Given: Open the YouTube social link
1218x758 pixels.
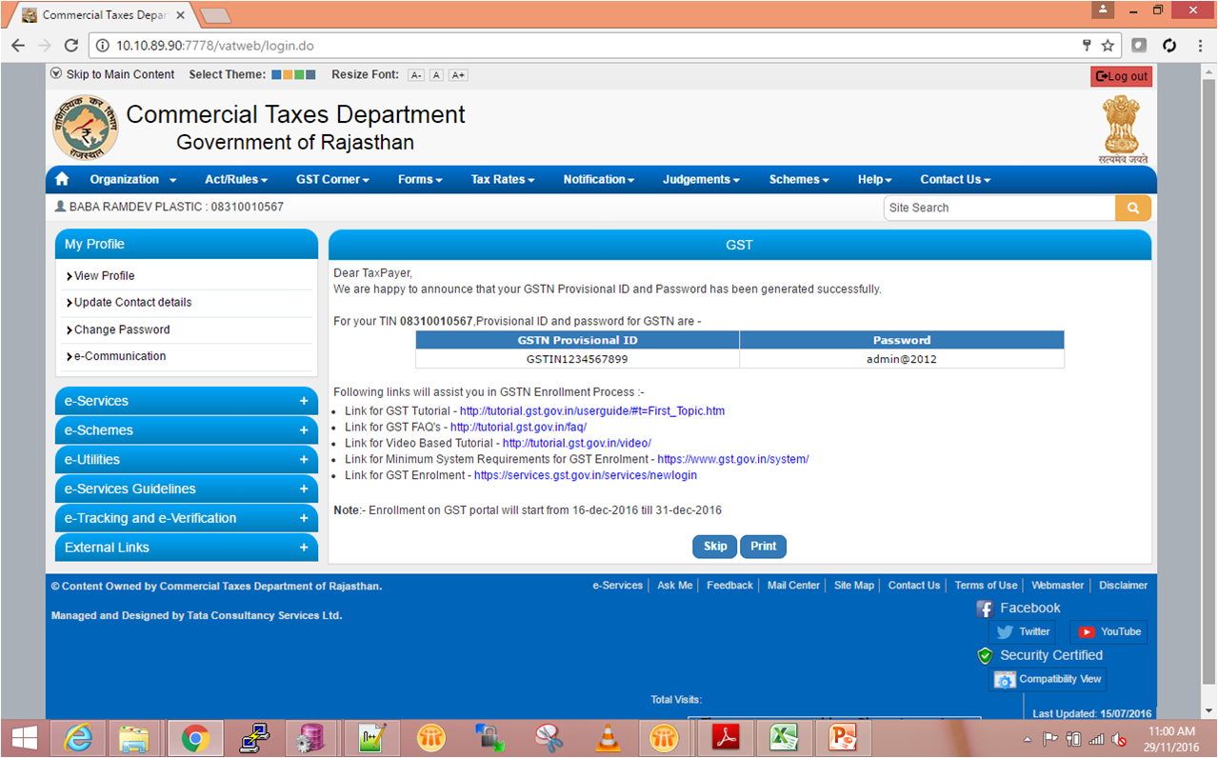Looking at the screenshot, I should click(x=1109, y=631).
